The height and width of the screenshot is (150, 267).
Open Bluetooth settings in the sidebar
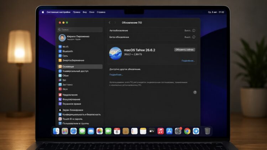(x=80, y=51)
